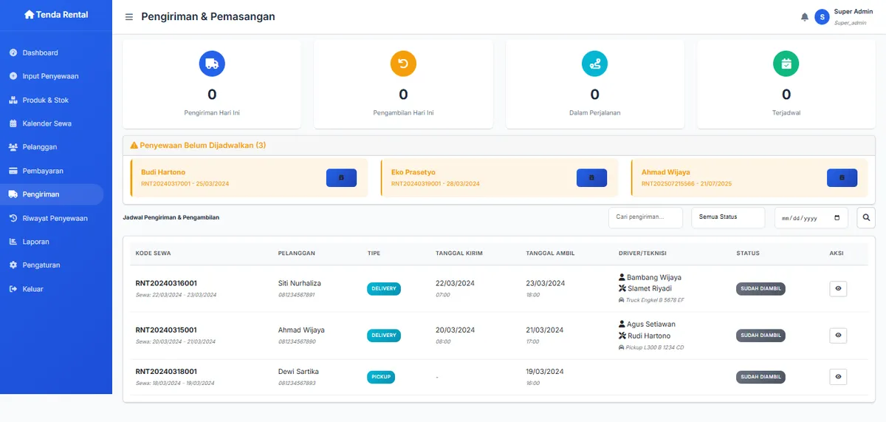886x422 pixels.
Task: Click SUDAH DIAMBIL status for RNT20240316001
Action: [760, 288]
